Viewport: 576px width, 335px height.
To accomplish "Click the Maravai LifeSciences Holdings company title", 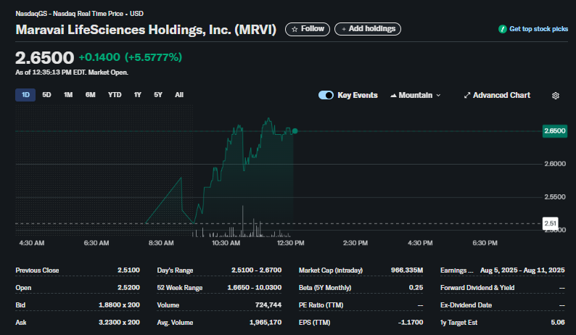I will pyautogui.click(x=146, y=30).
